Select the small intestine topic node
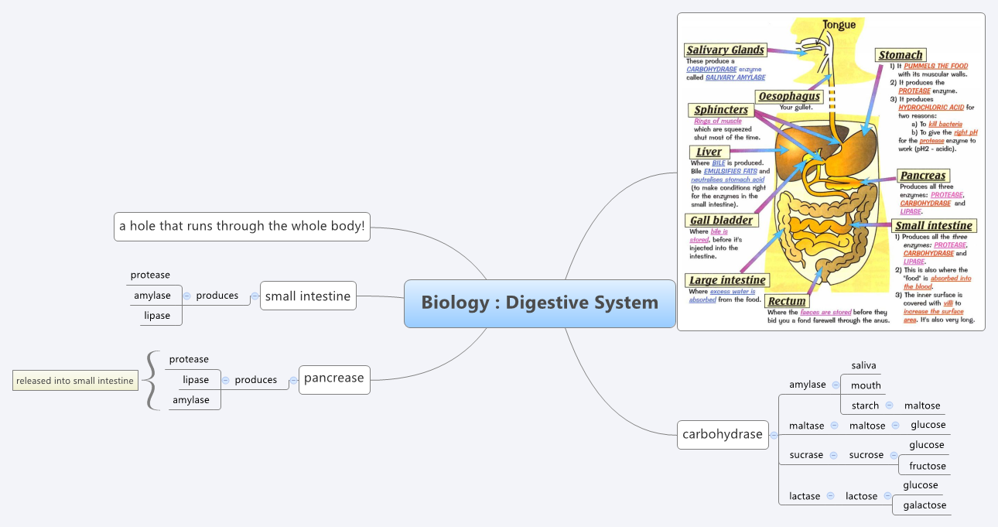Image resolution: width=998 pixels, height=527 pixels. pyautogui.click(x=308, y=296)
